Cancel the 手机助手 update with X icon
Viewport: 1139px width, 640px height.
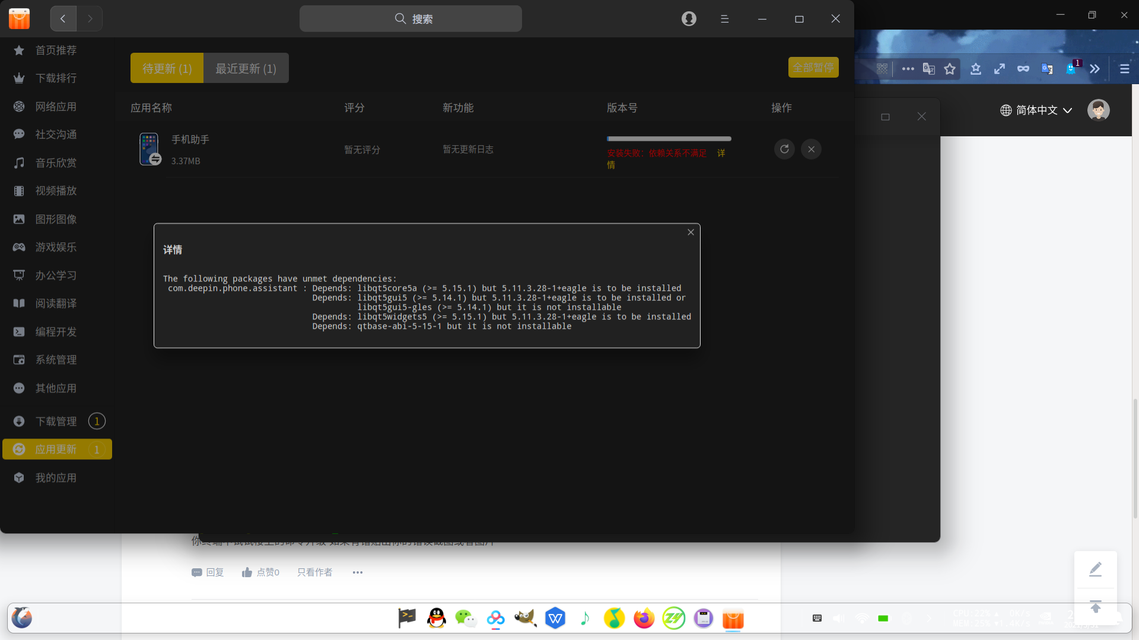pyautogui.click(x=811, y=149)
